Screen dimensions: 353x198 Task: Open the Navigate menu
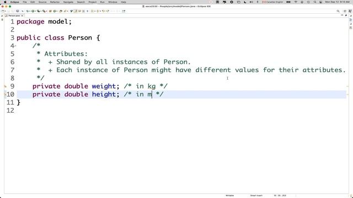click(x=68, y=2)
